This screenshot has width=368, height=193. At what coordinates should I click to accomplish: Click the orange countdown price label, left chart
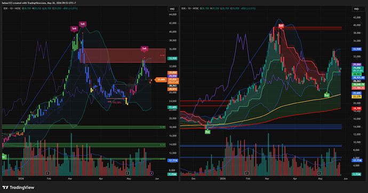coord(173,81)
